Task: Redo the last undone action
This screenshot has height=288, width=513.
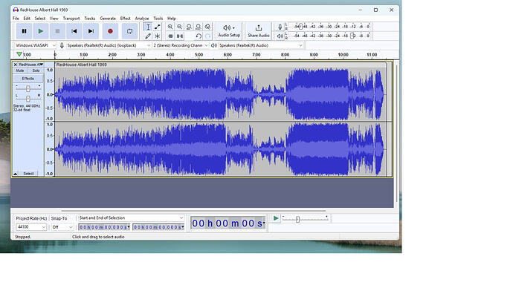Action: click(207, 36)
